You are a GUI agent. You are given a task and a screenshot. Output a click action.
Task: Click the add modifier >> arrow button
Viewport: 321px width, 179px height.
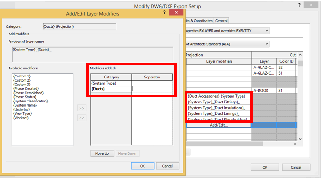click(x=82, y=108)
